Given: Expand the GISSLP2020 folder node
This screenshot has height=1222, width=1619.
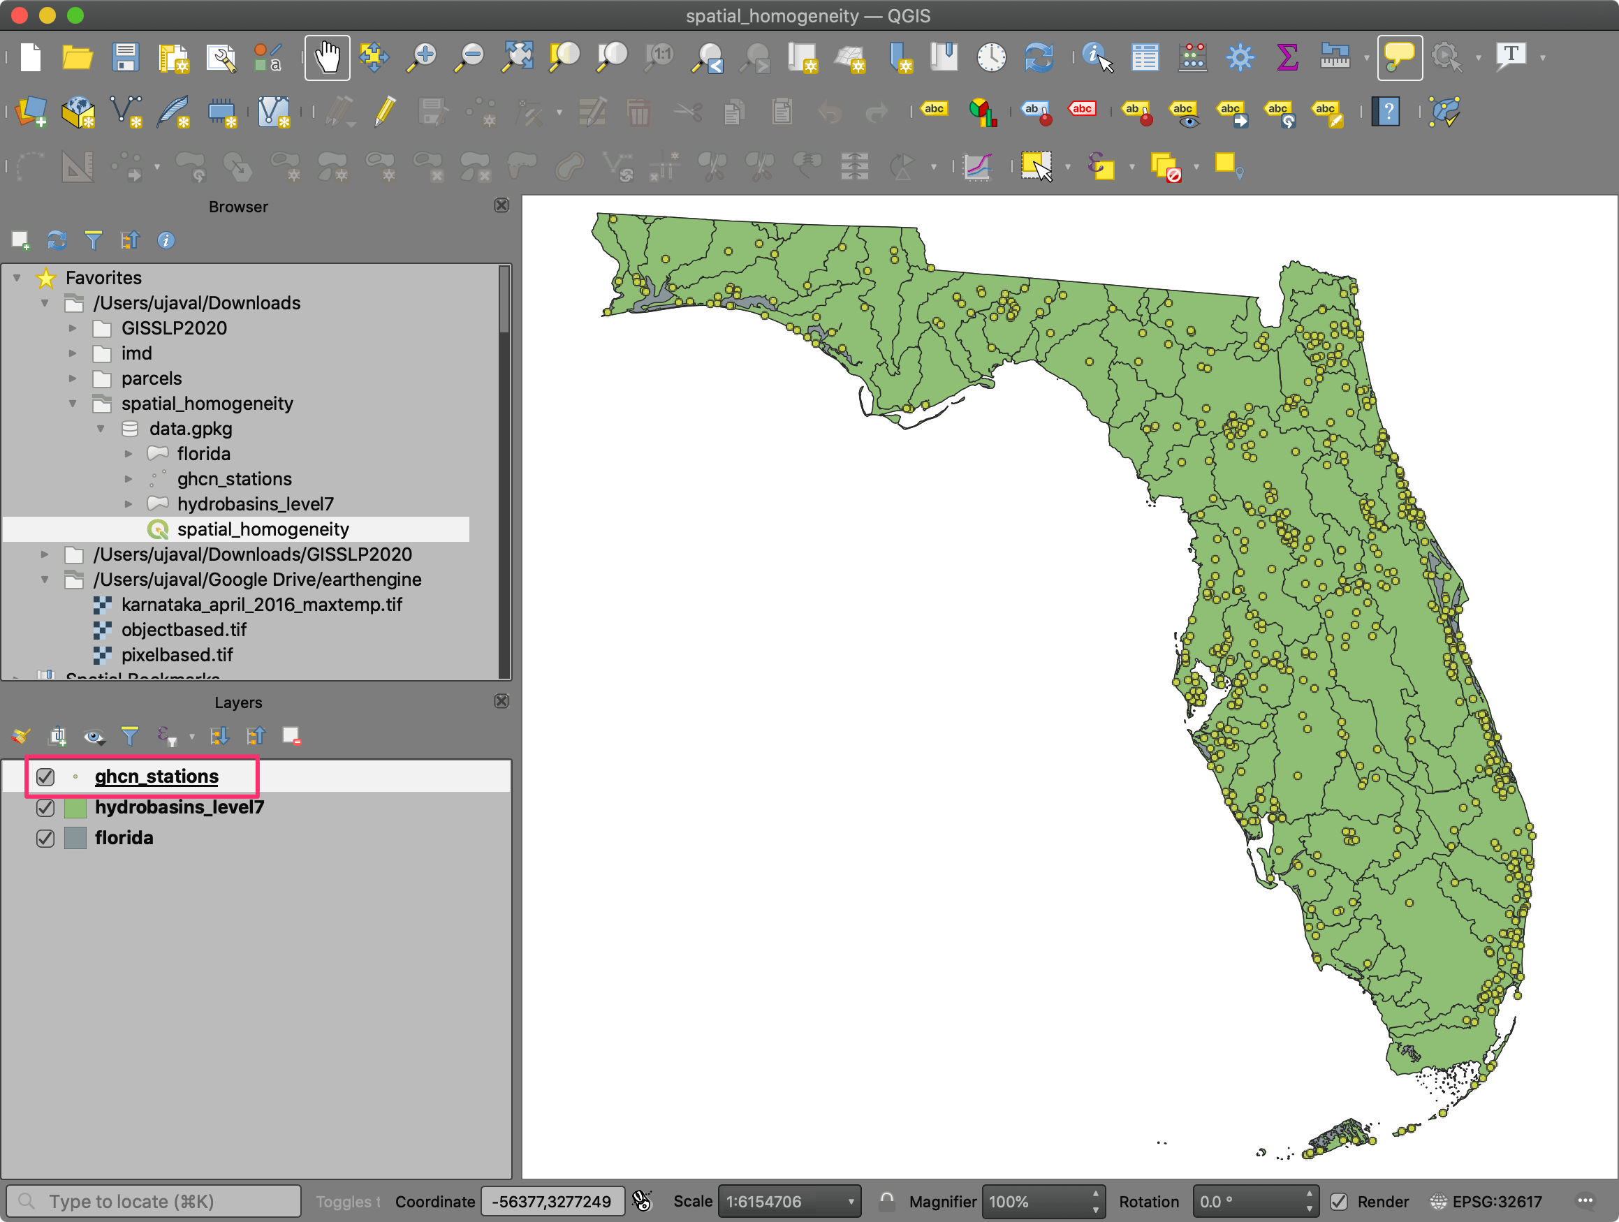Looking at the screenshot, I should point(73,329).
